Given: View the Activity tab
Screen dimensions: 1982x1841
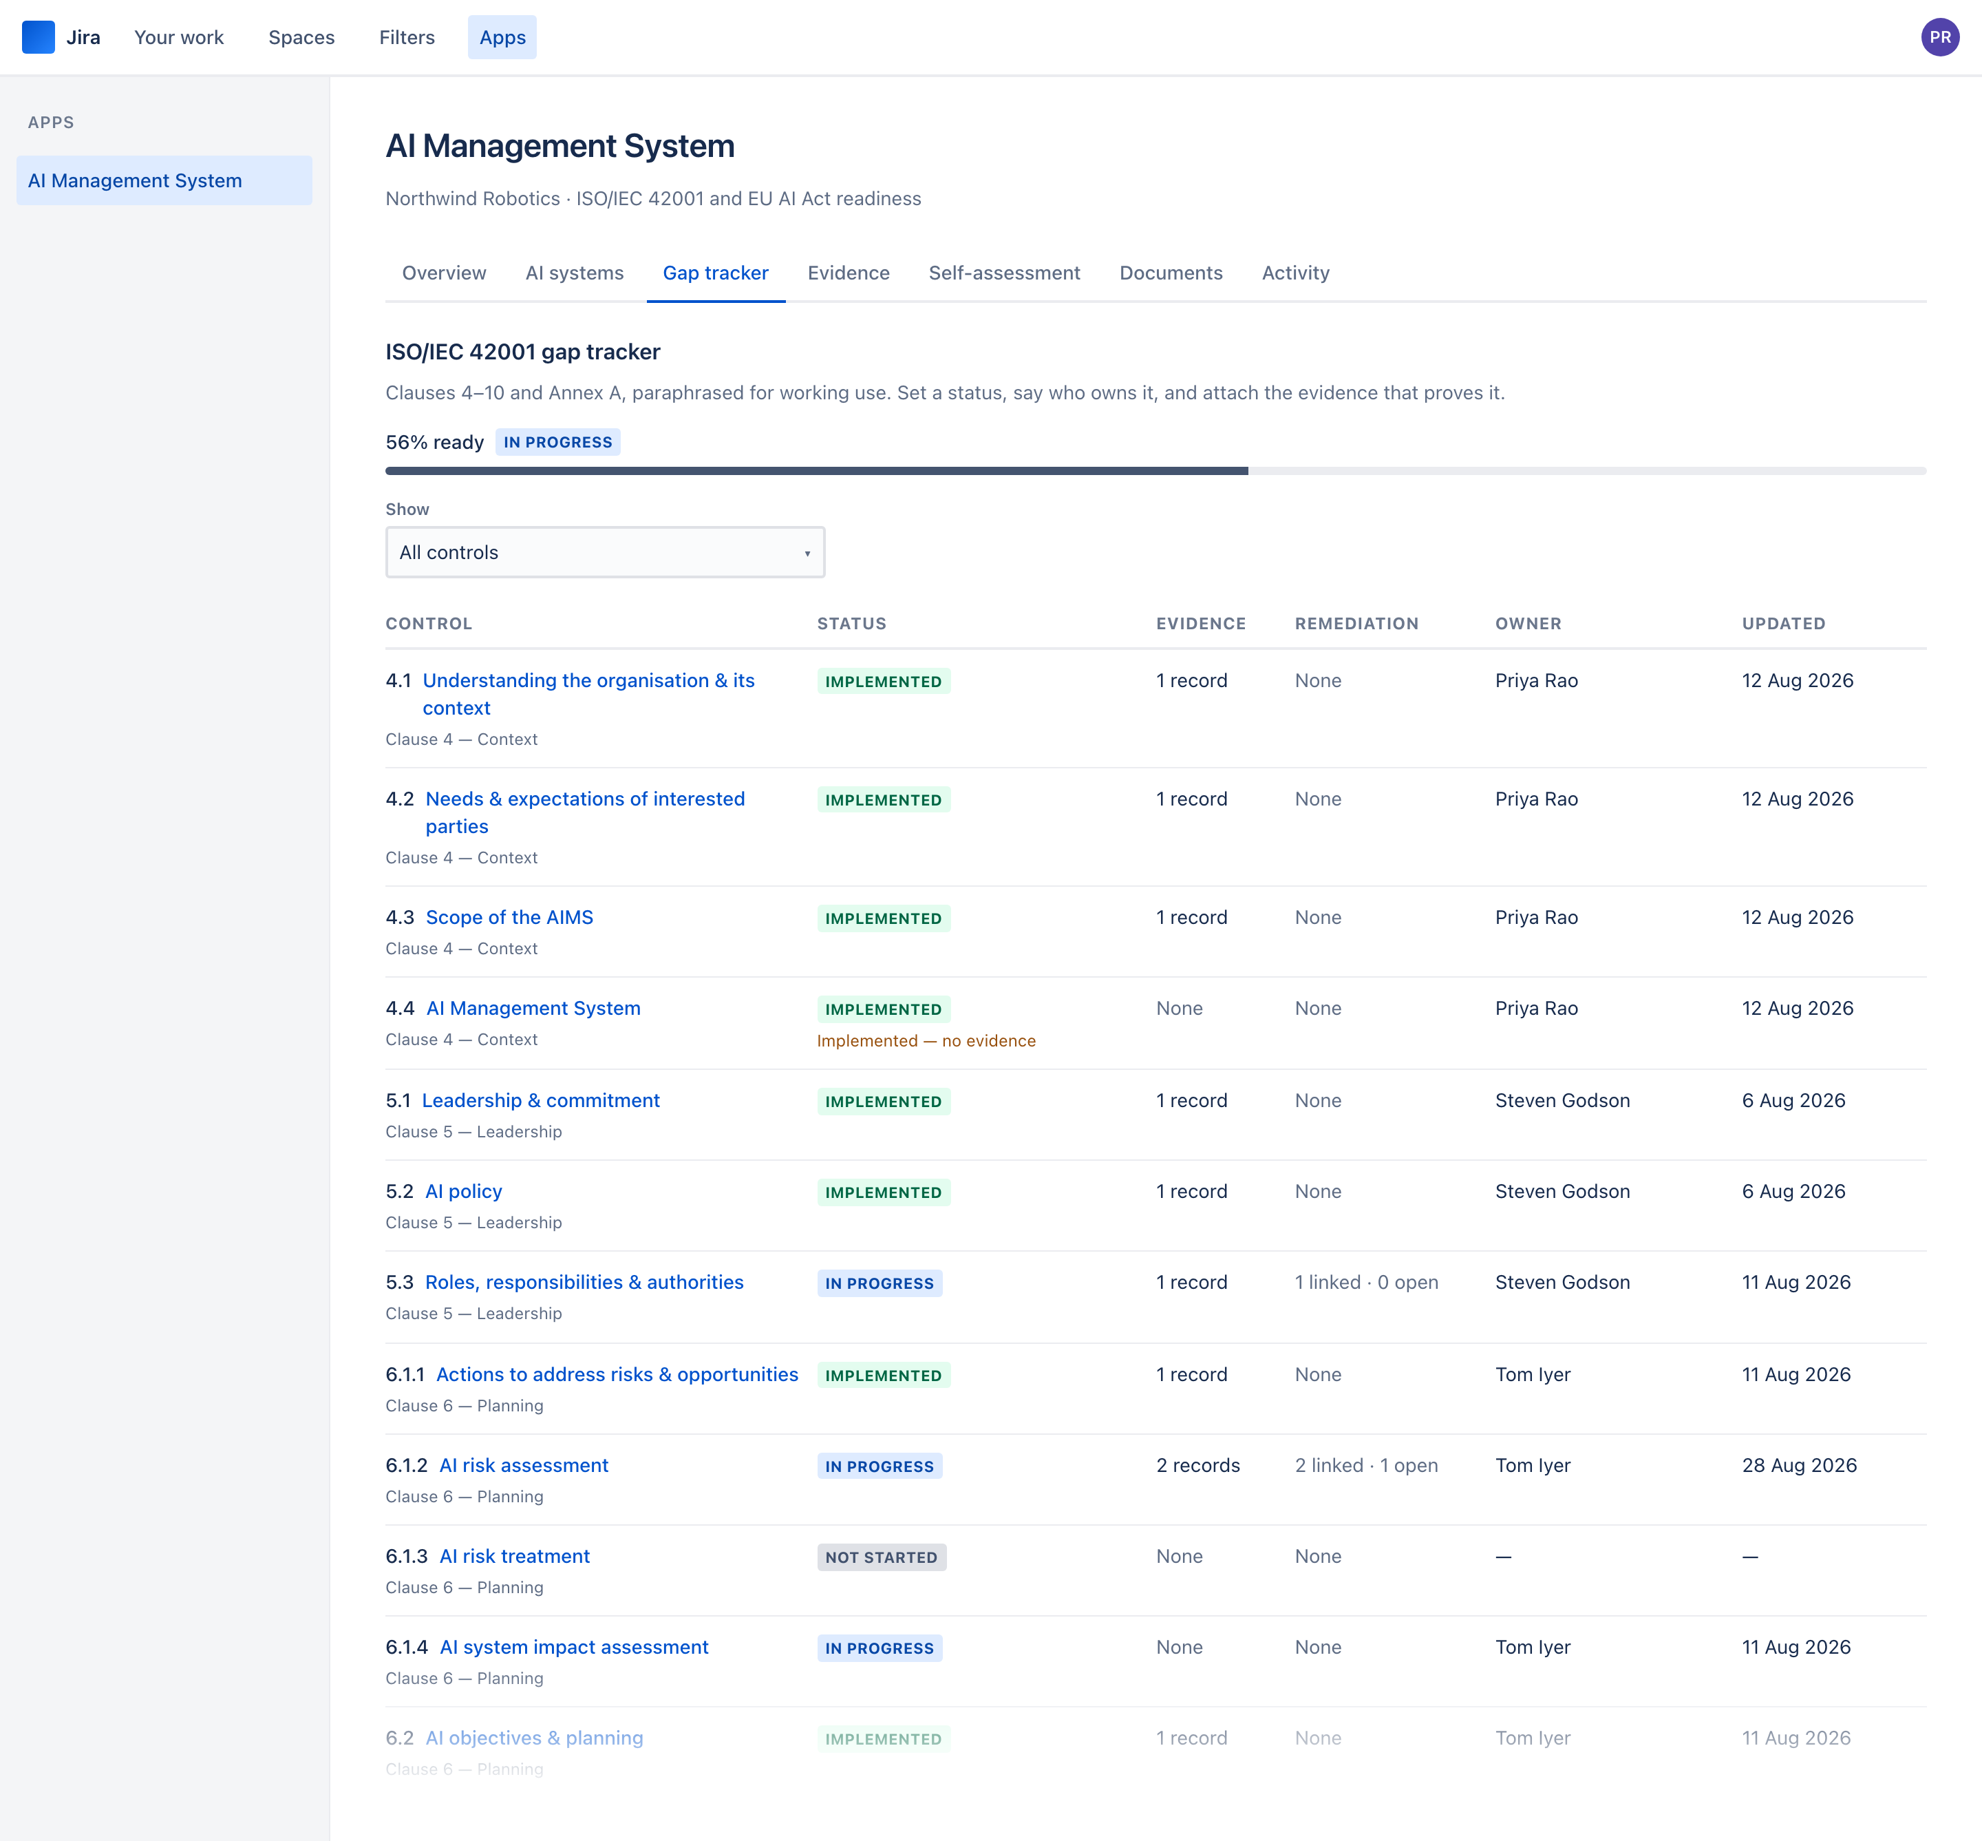Looking at the screenshot, I should coord(1296,273).
